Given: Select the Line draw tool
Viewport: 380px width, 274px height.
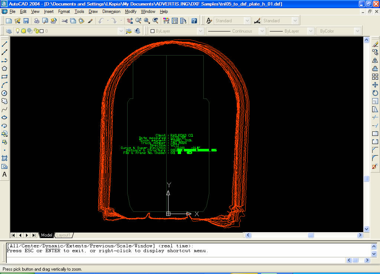Looking at the screenshot, I should [x=4, y=44].
